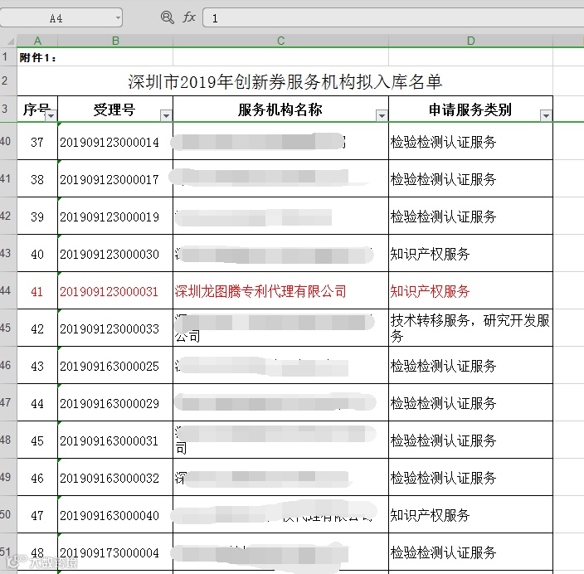Click the 受理号 header cell
584x574 pixels.
(x=115, y=109)
